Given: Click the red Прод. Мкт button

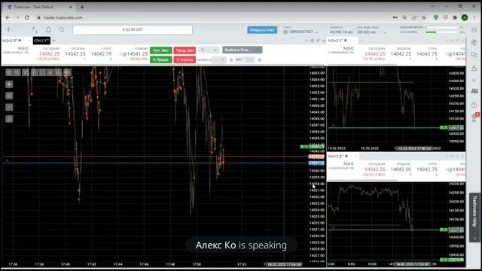Looking at the screenshot, I should tap(185, 50).
